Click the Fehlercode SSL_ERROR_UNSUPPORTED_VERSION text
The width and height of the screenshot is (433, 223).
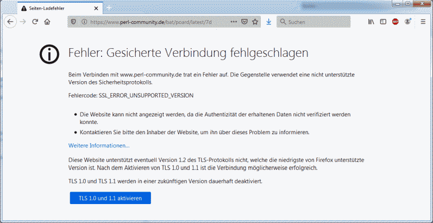click(x=130, y=96)
